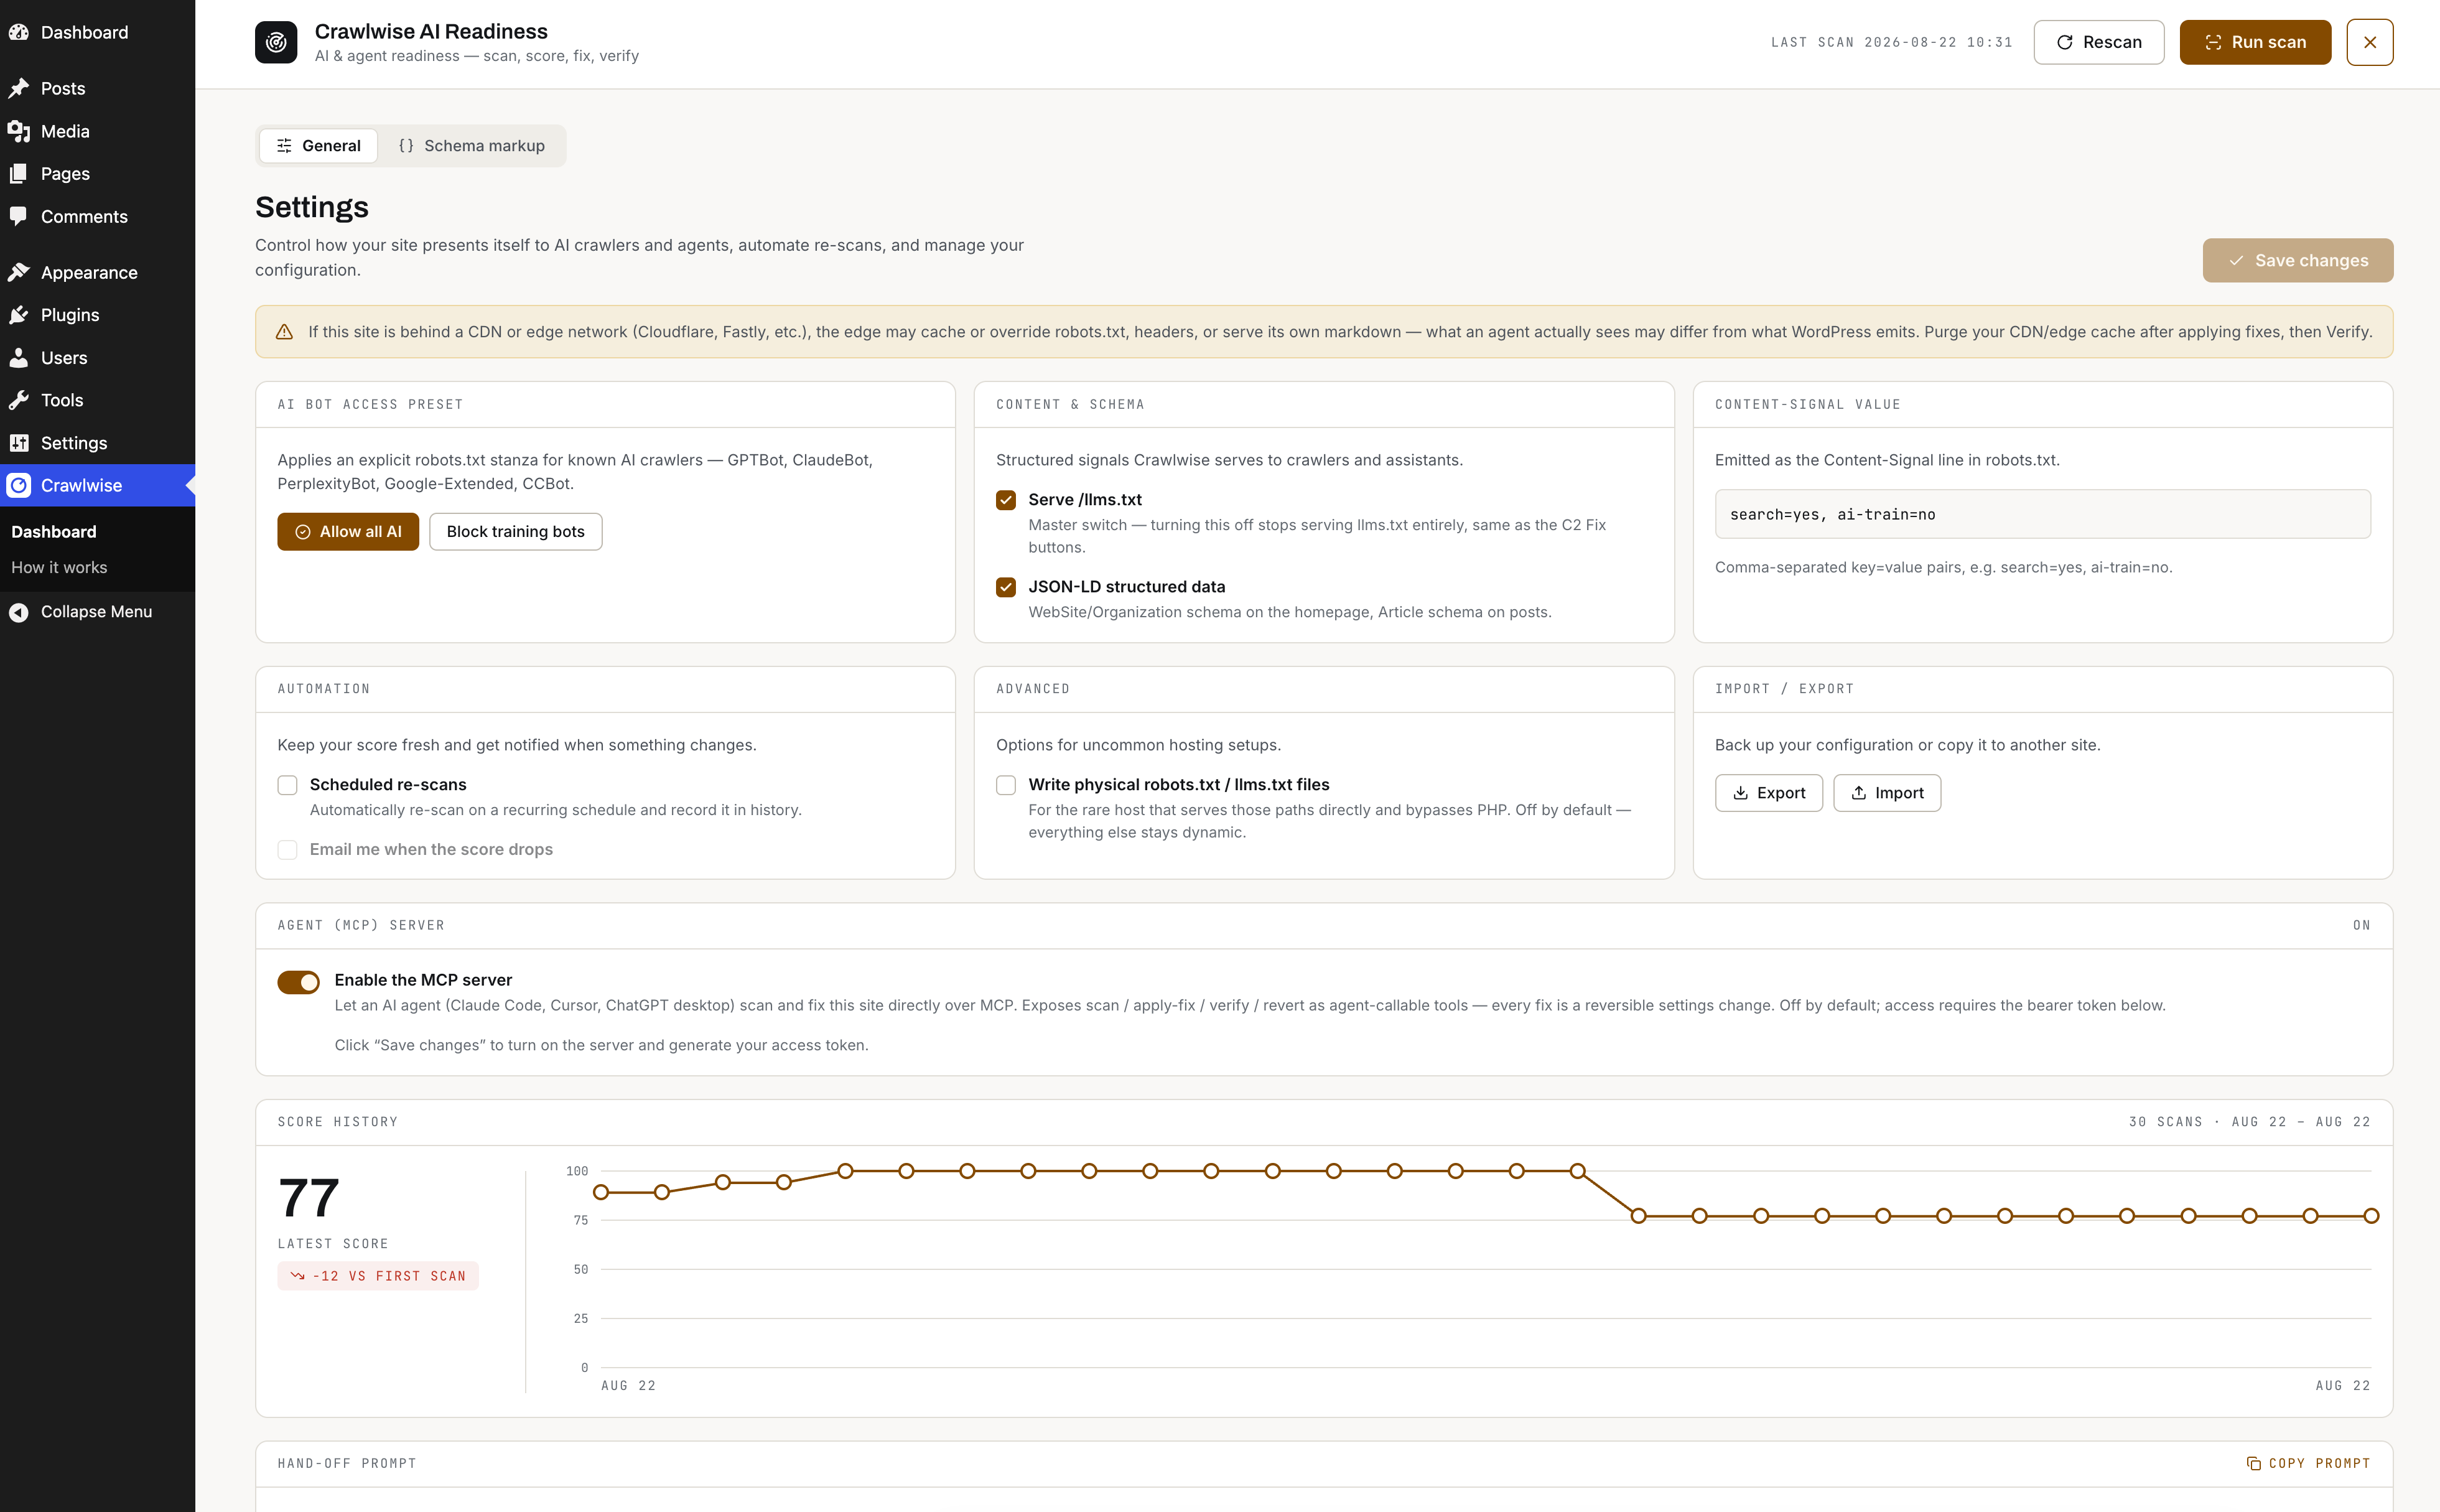Click the Collapse Menu label

click(x=96, y=612)
